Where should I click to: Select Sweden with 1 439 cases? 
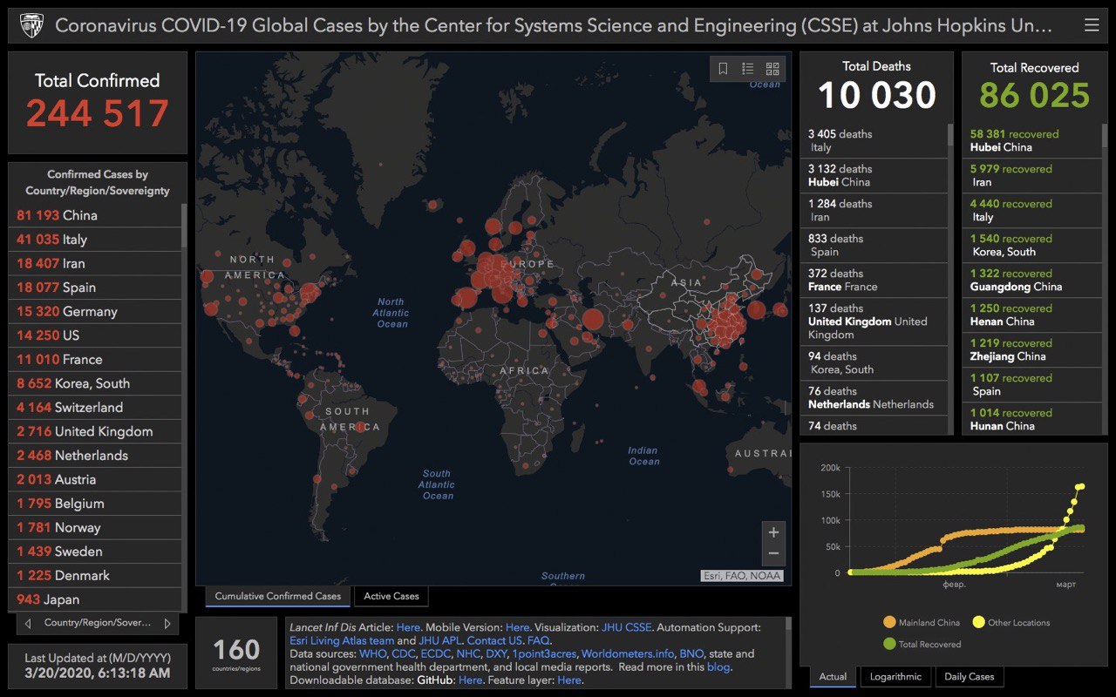coord(96,552)
